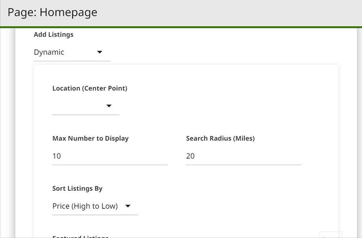Click the Dynamic option text
The width and height of the screenshot is (362, 238).
click(49, 52)
